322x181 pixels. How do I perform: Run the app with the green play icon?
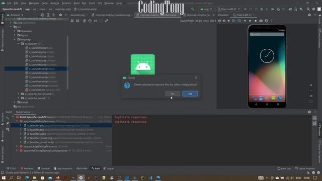(246, 9)
